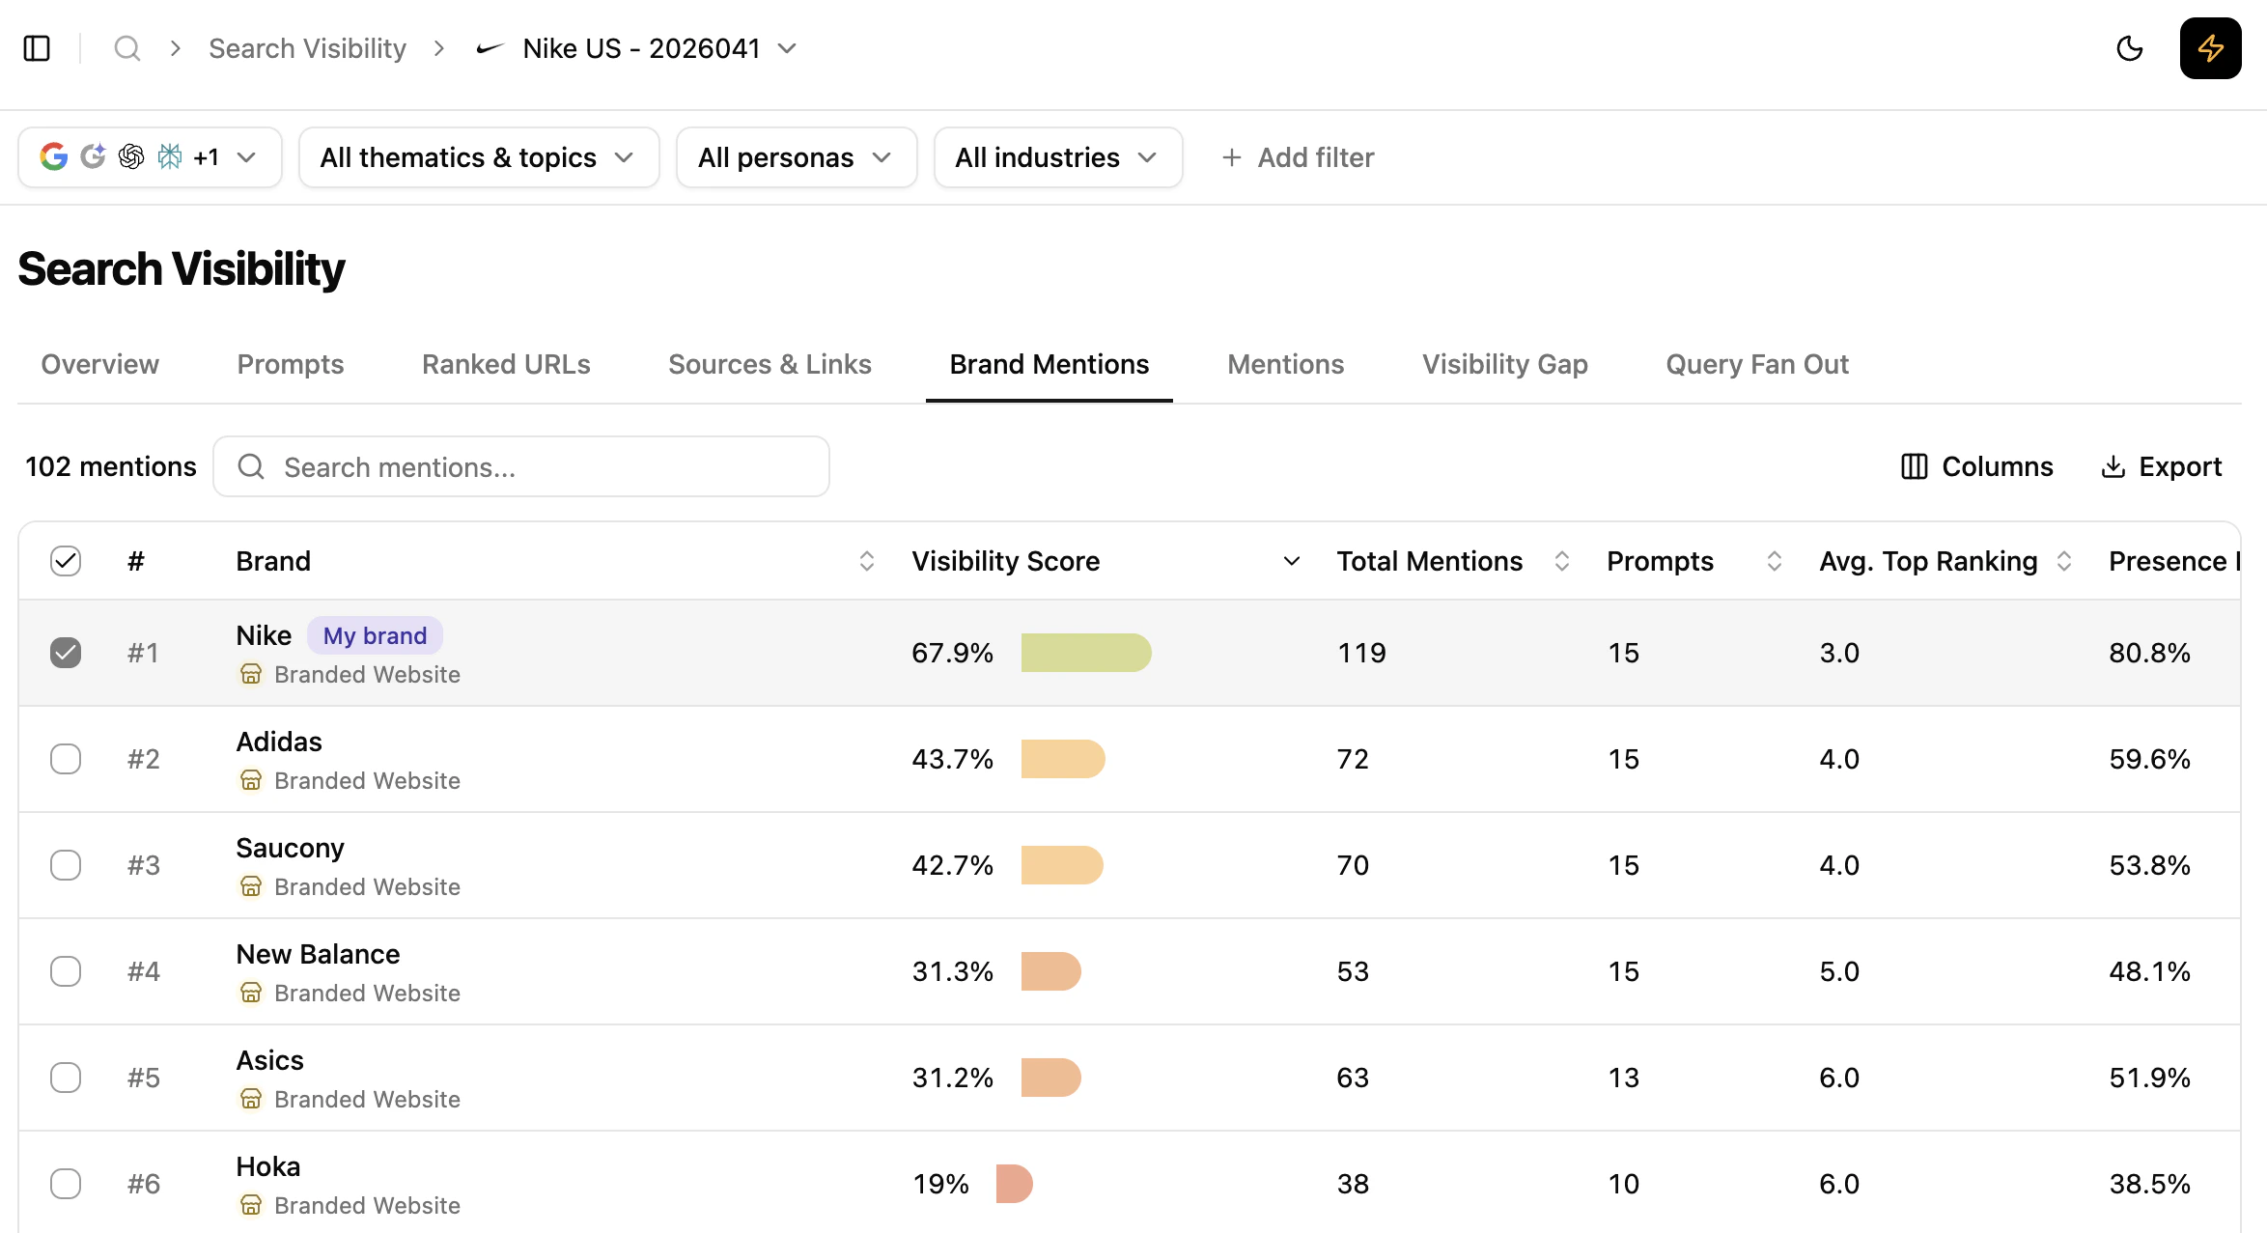Viewport: 2267px width, 1233px height.
Task: Click the Nike swoosh logo icon
Action: pyautogui.click(x=490, y=48)
